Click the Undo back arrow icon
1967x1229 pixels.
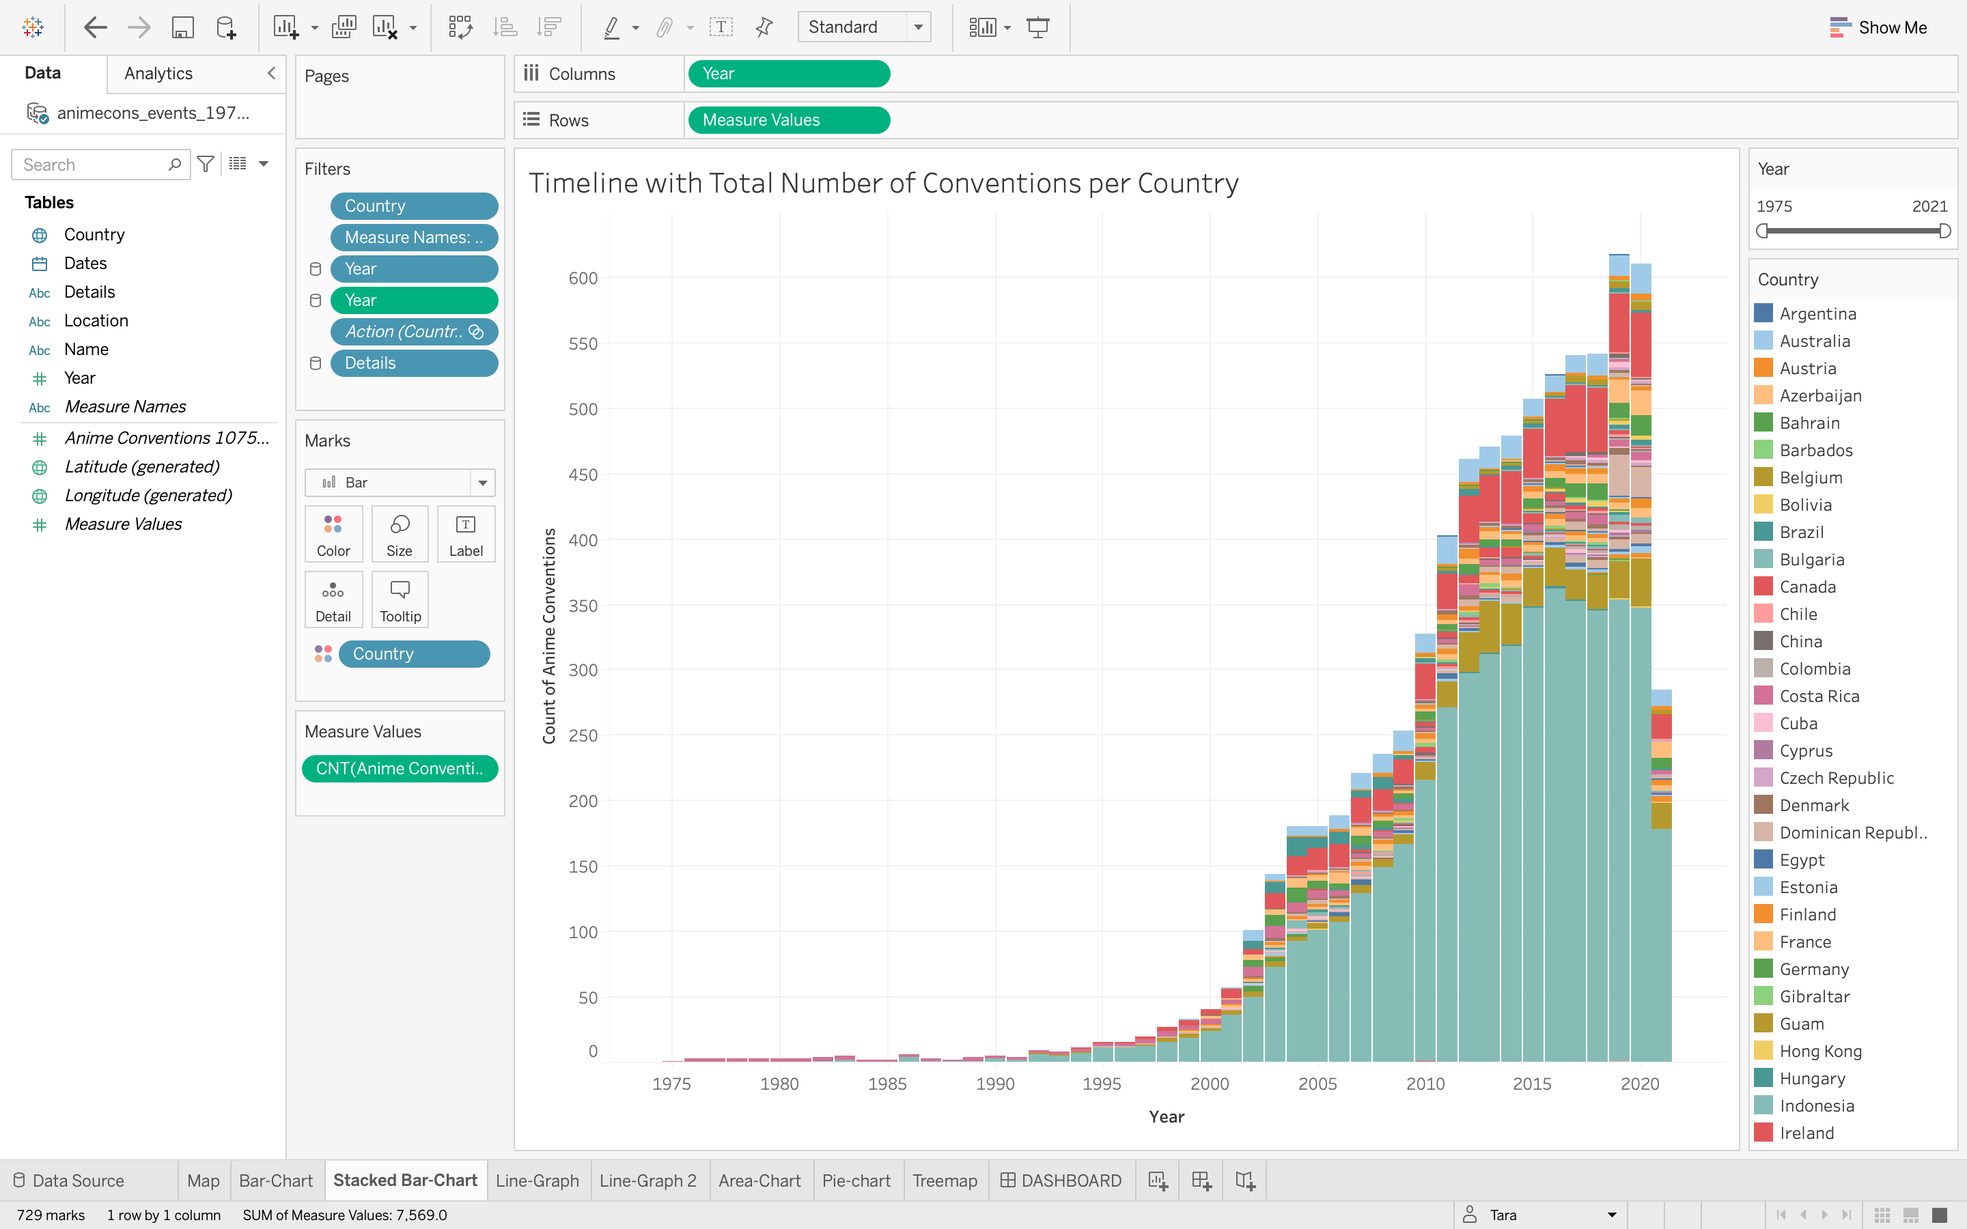[95, 27]
